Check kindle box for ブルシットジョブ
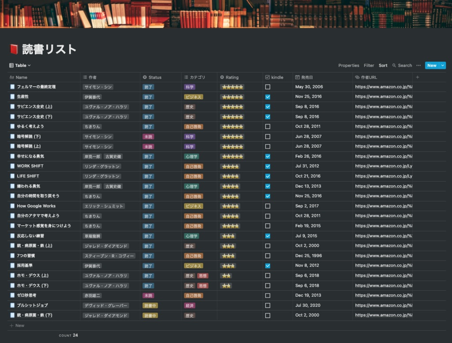This screenshot has height=343, width=452. (x=267, y=305)
